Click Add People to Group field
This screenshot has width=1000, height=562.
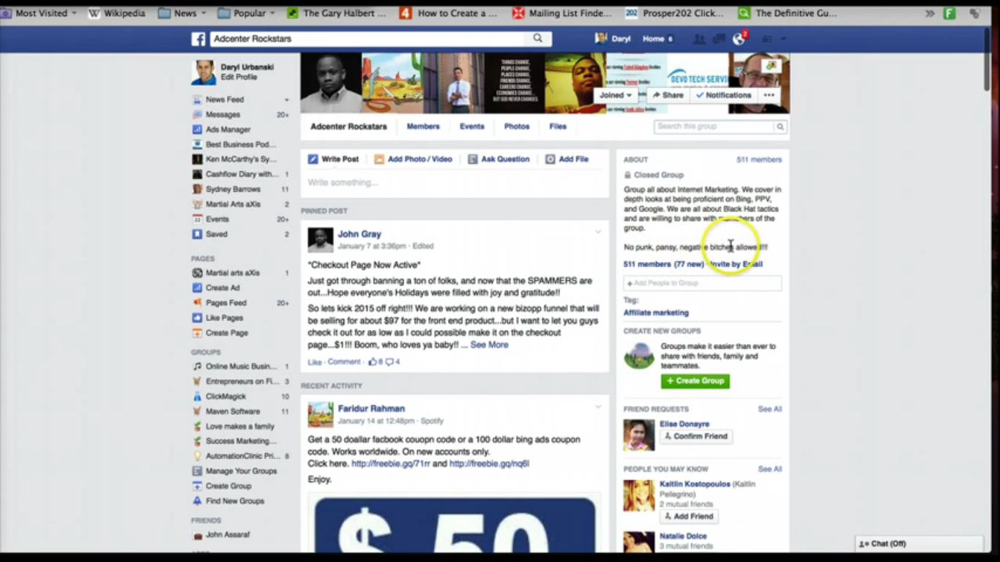702,283
